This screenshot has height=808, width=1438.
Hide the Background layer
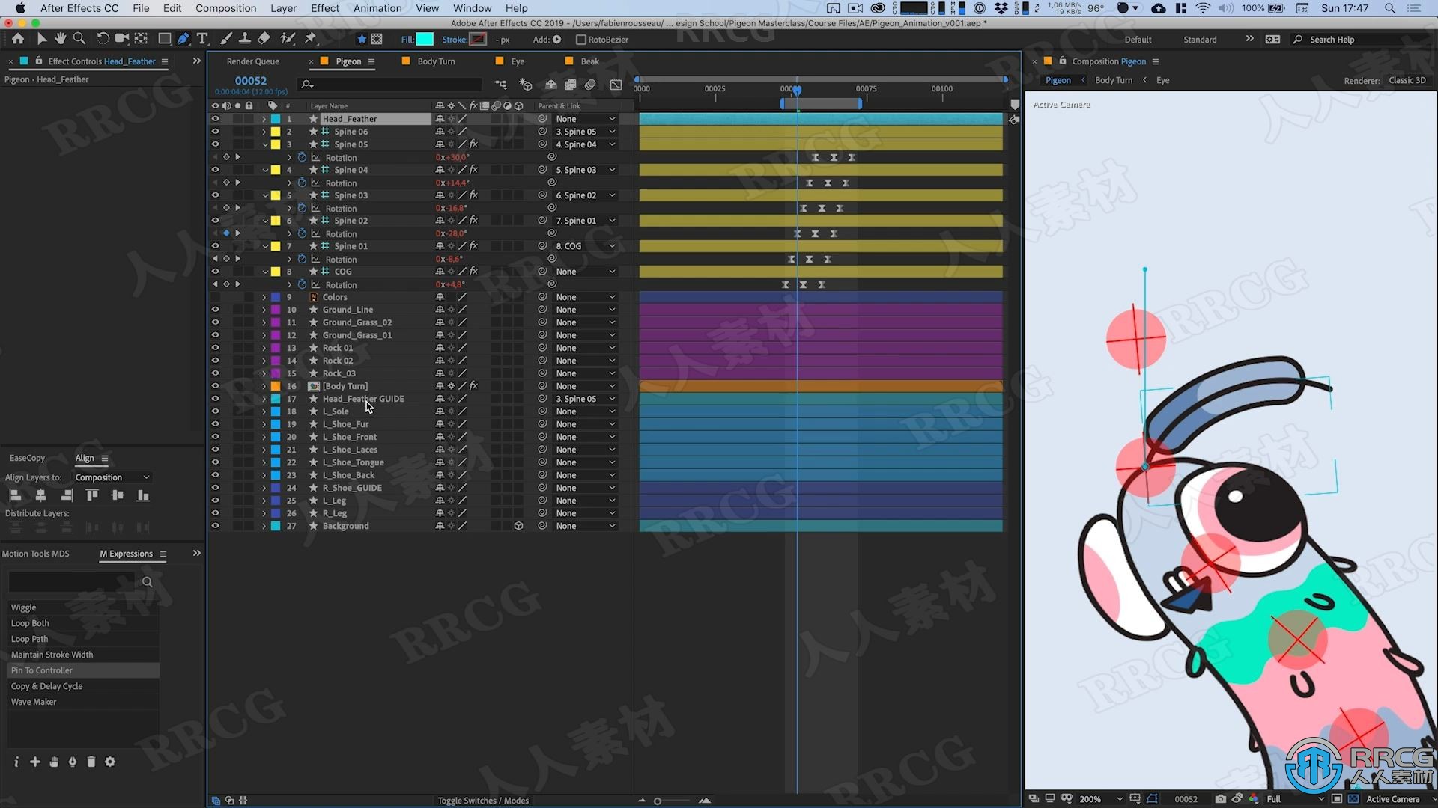click(x=215, y=526)
